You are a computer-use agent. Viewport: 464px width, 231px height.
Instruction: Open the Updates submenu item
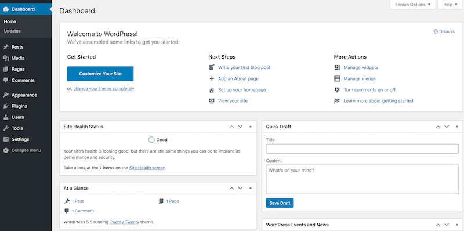(x=12, y=31)
